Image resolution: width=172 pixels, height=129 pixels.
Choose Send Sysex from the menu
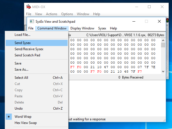(23, 43)
